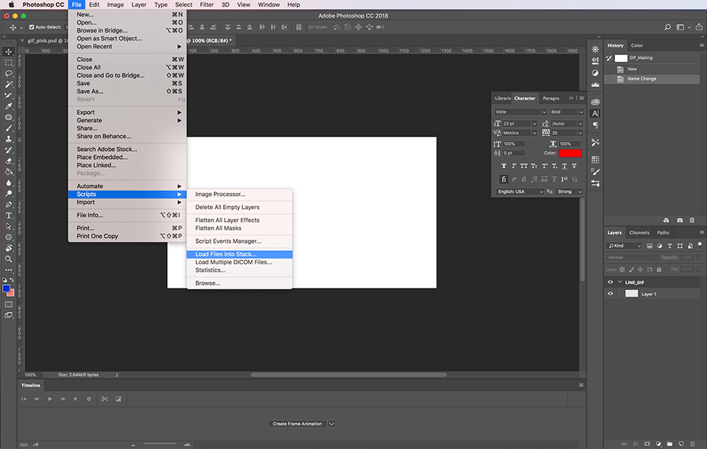Select the Move tool in toolbar
Image resolution: width=707 pixels, height=449 pixels.
pyautogui.click(x=9, y=52)
